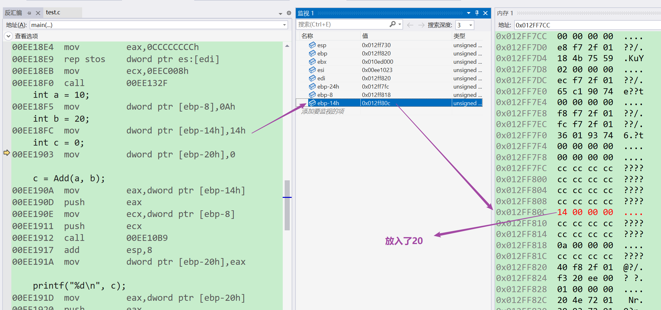Click memory address 0x012FF818 row label
Screen dimensions: 661x310
point(521,245)
